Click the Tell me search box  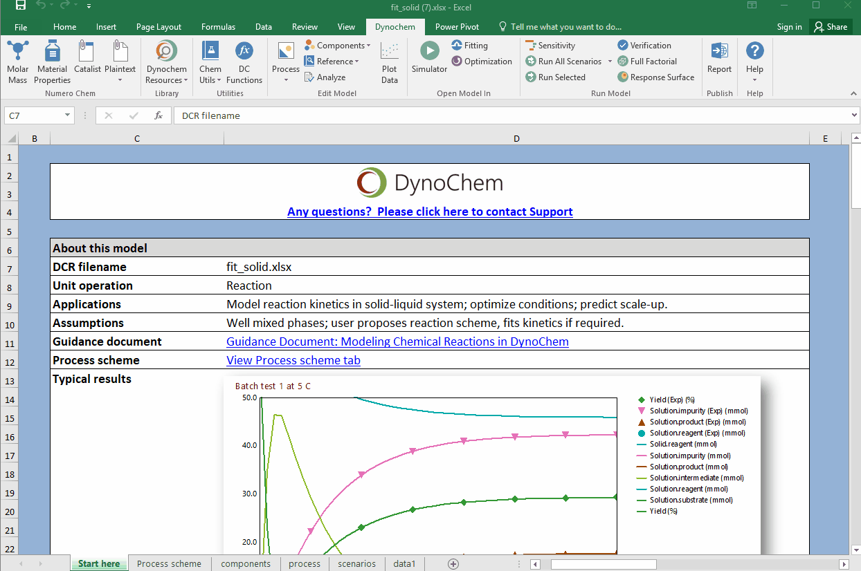(x=560, y=27)
